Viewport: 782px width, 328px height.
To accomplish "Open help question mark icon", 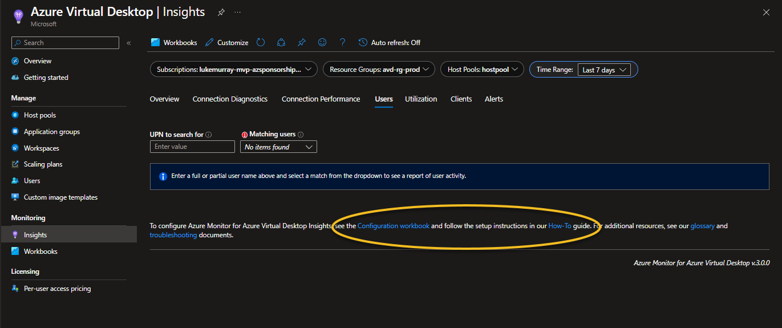I will pyautogui.click(x=343, y=42).
